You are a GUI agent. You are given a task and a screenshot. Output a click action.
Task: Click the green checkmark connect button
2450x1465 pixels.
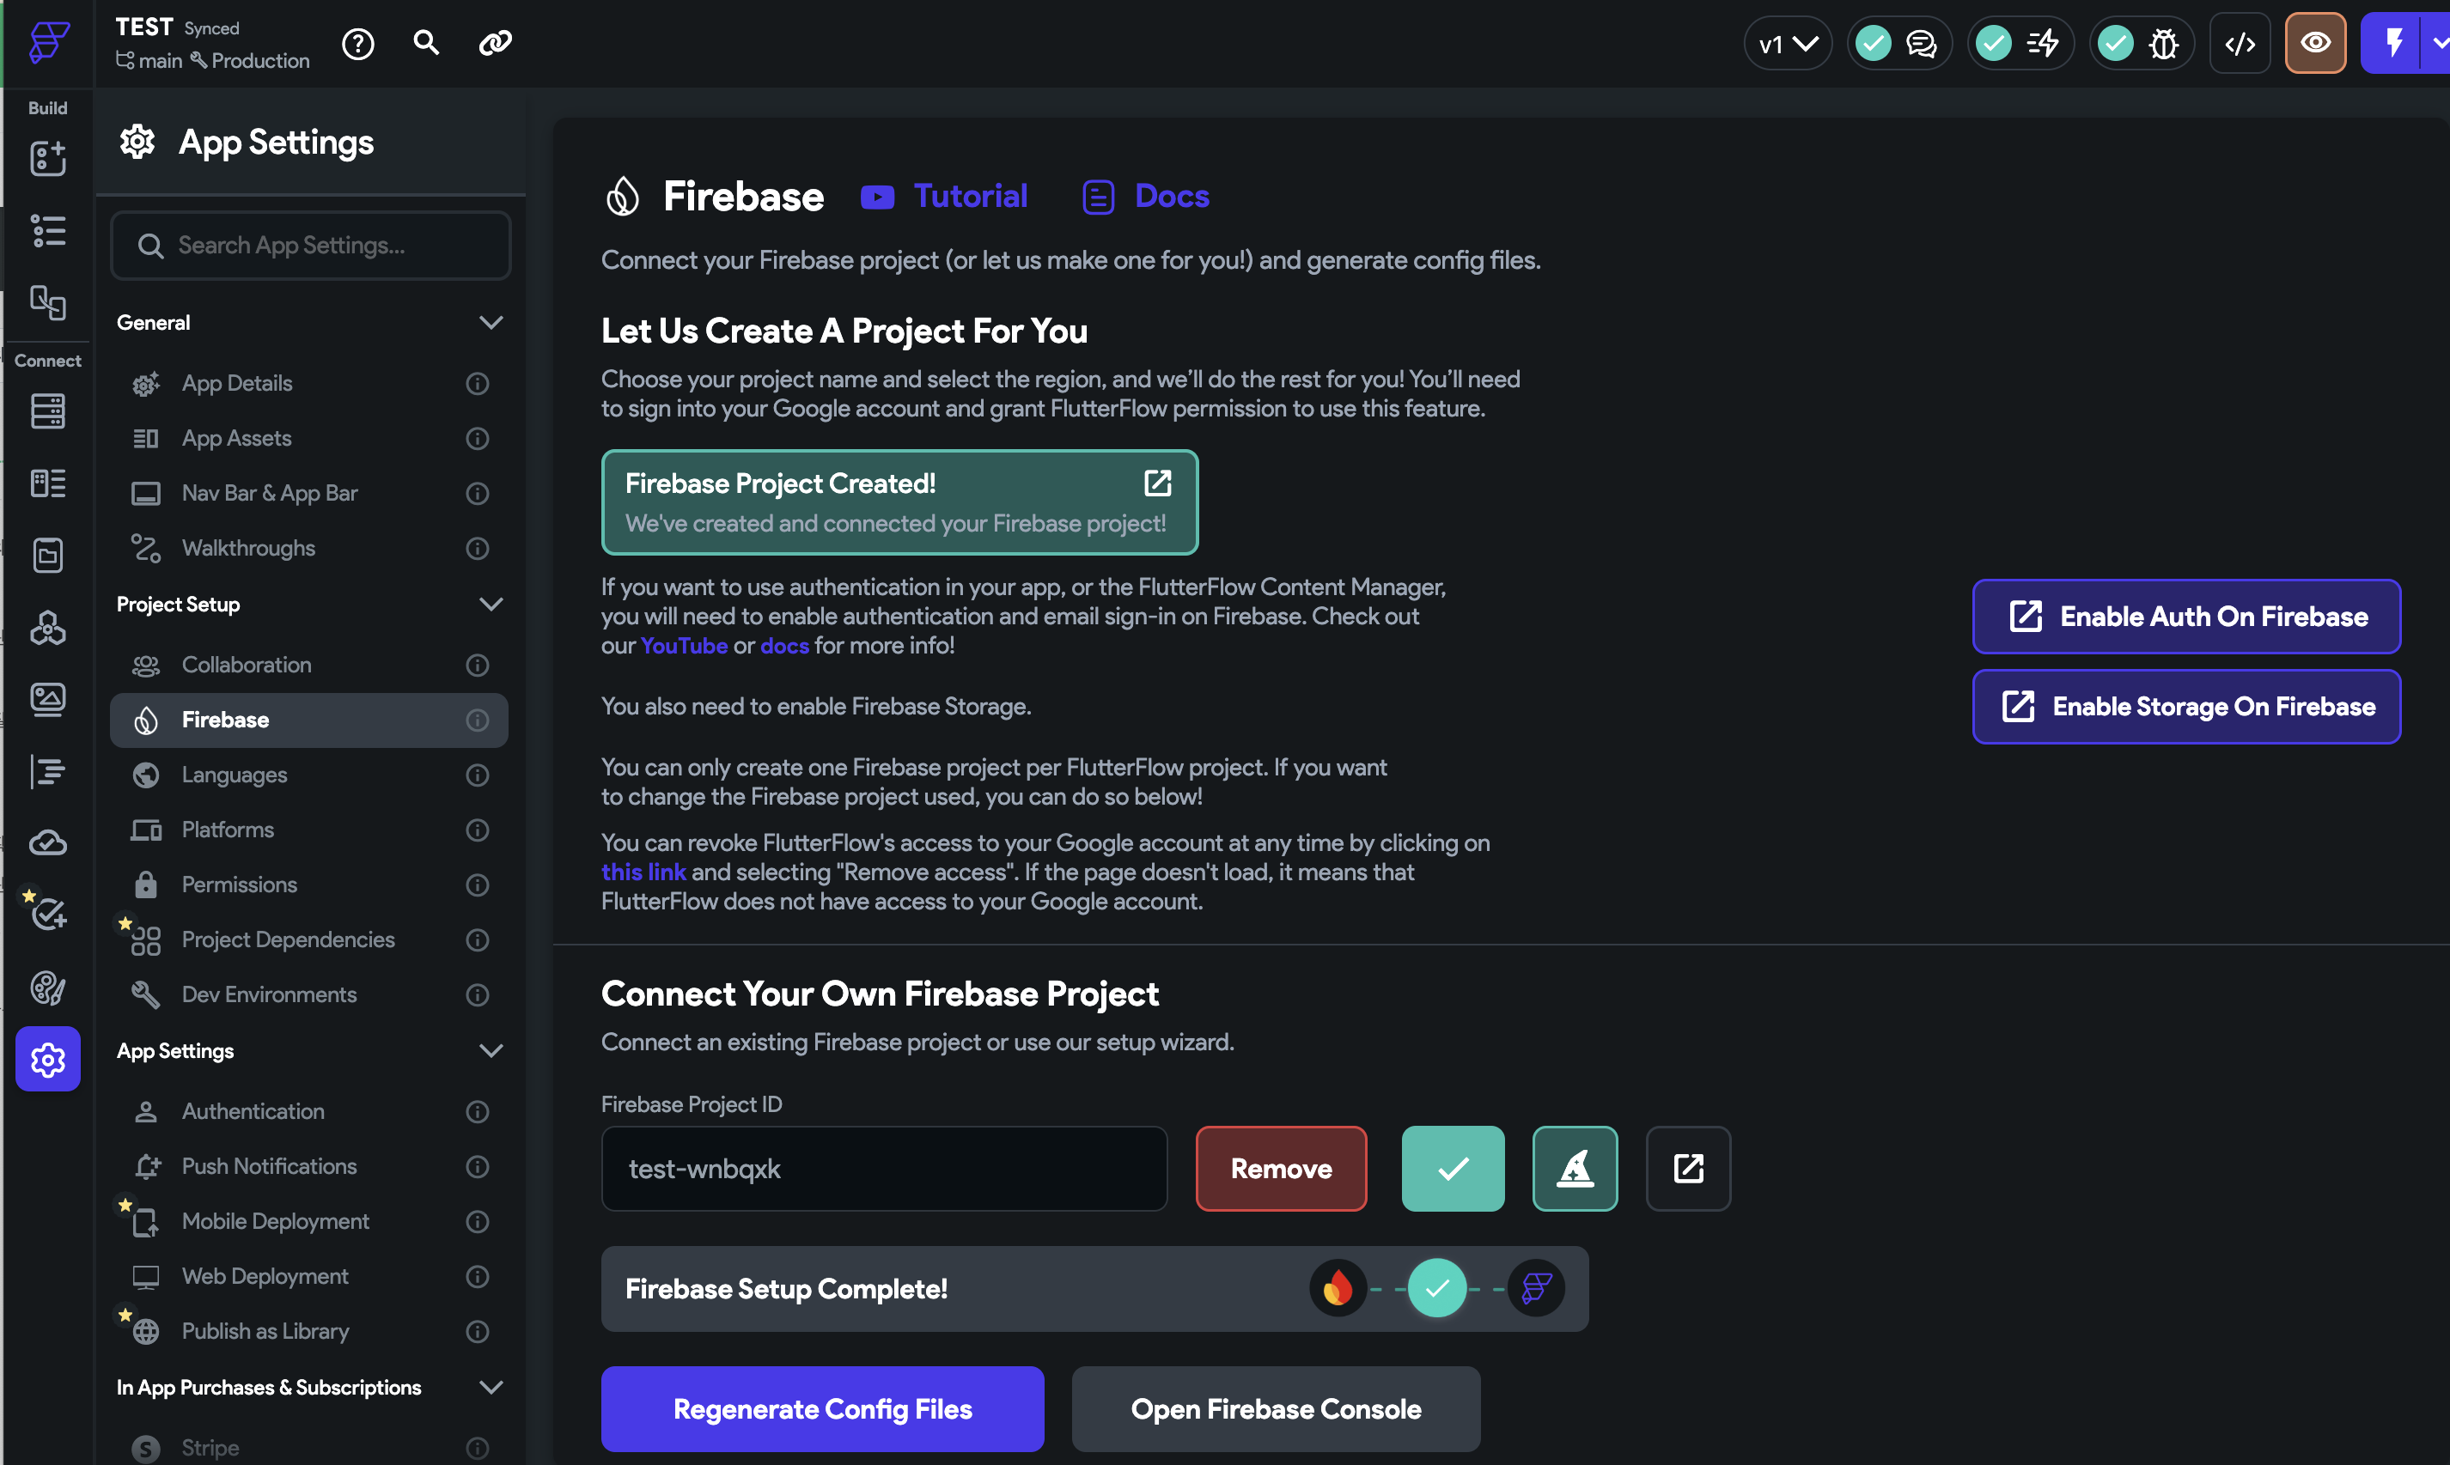tap(1453, 1169)
